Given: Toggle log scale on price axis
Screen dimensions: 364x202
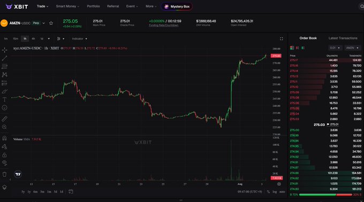Looking at the screenshot, I should pos(275,192).
